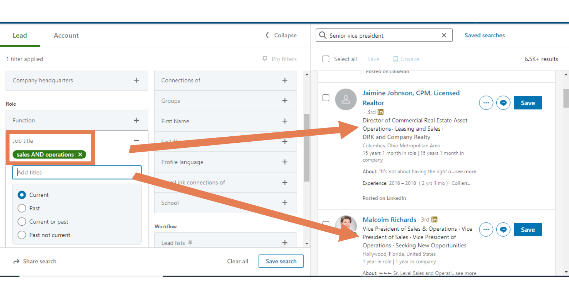Open more options for Malcolm Richards

[x=486, y=230]
